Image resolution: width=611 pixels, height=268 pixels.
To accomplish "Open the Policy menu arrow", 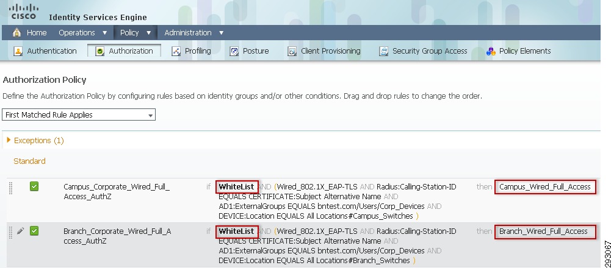I will [148, 33].
